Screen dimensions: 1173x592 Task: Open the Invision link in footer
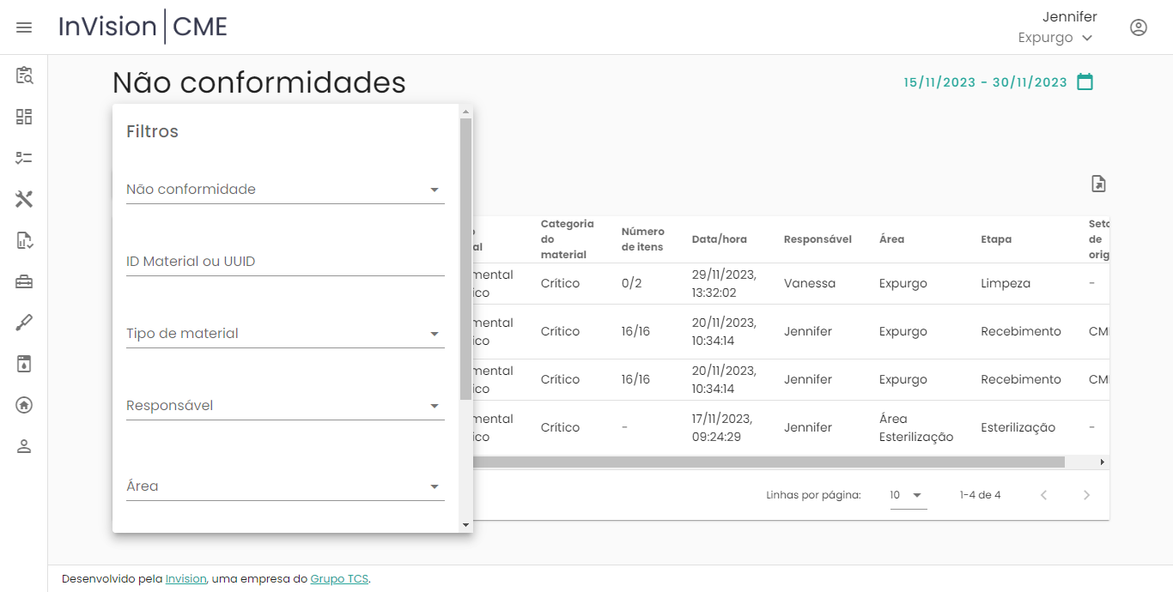(185, 579)
